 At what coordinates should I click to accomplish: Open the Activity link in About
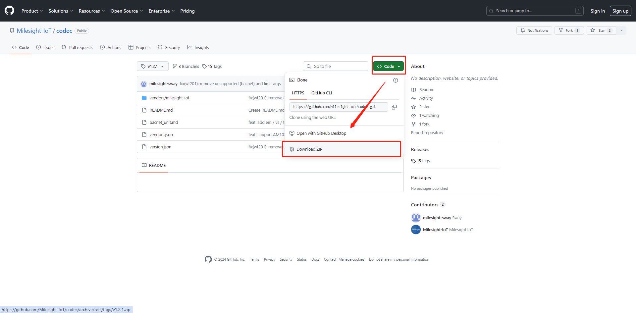[422, 98]
